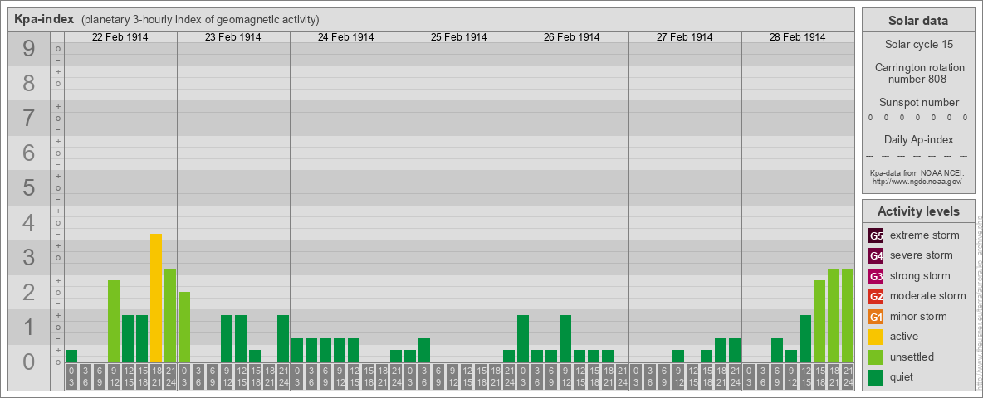
Task: Click the 26 Feb 0-3 quiet bar
Action: pyautogui.click(x=523, y=338)
